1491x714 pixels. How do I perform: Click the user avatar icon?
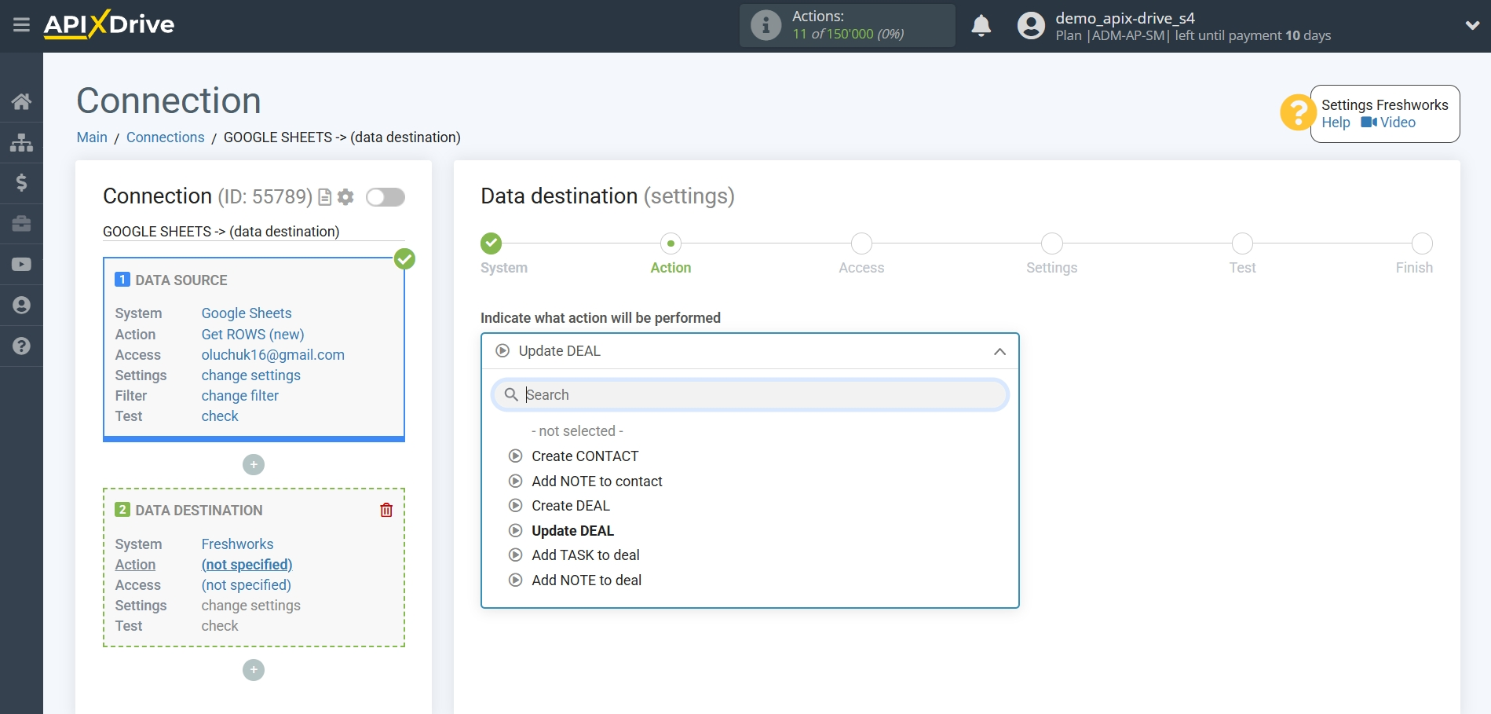[x=1031, y=26]
